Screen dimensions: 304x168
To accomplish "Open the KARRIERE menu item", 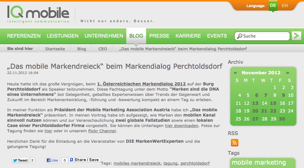I will tap(188, 36).
